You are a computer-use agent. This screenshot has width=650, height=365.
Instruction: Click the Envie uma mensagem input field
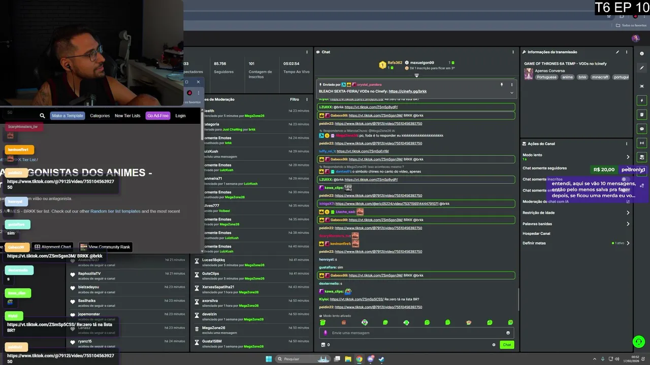(x=416, y=333)
